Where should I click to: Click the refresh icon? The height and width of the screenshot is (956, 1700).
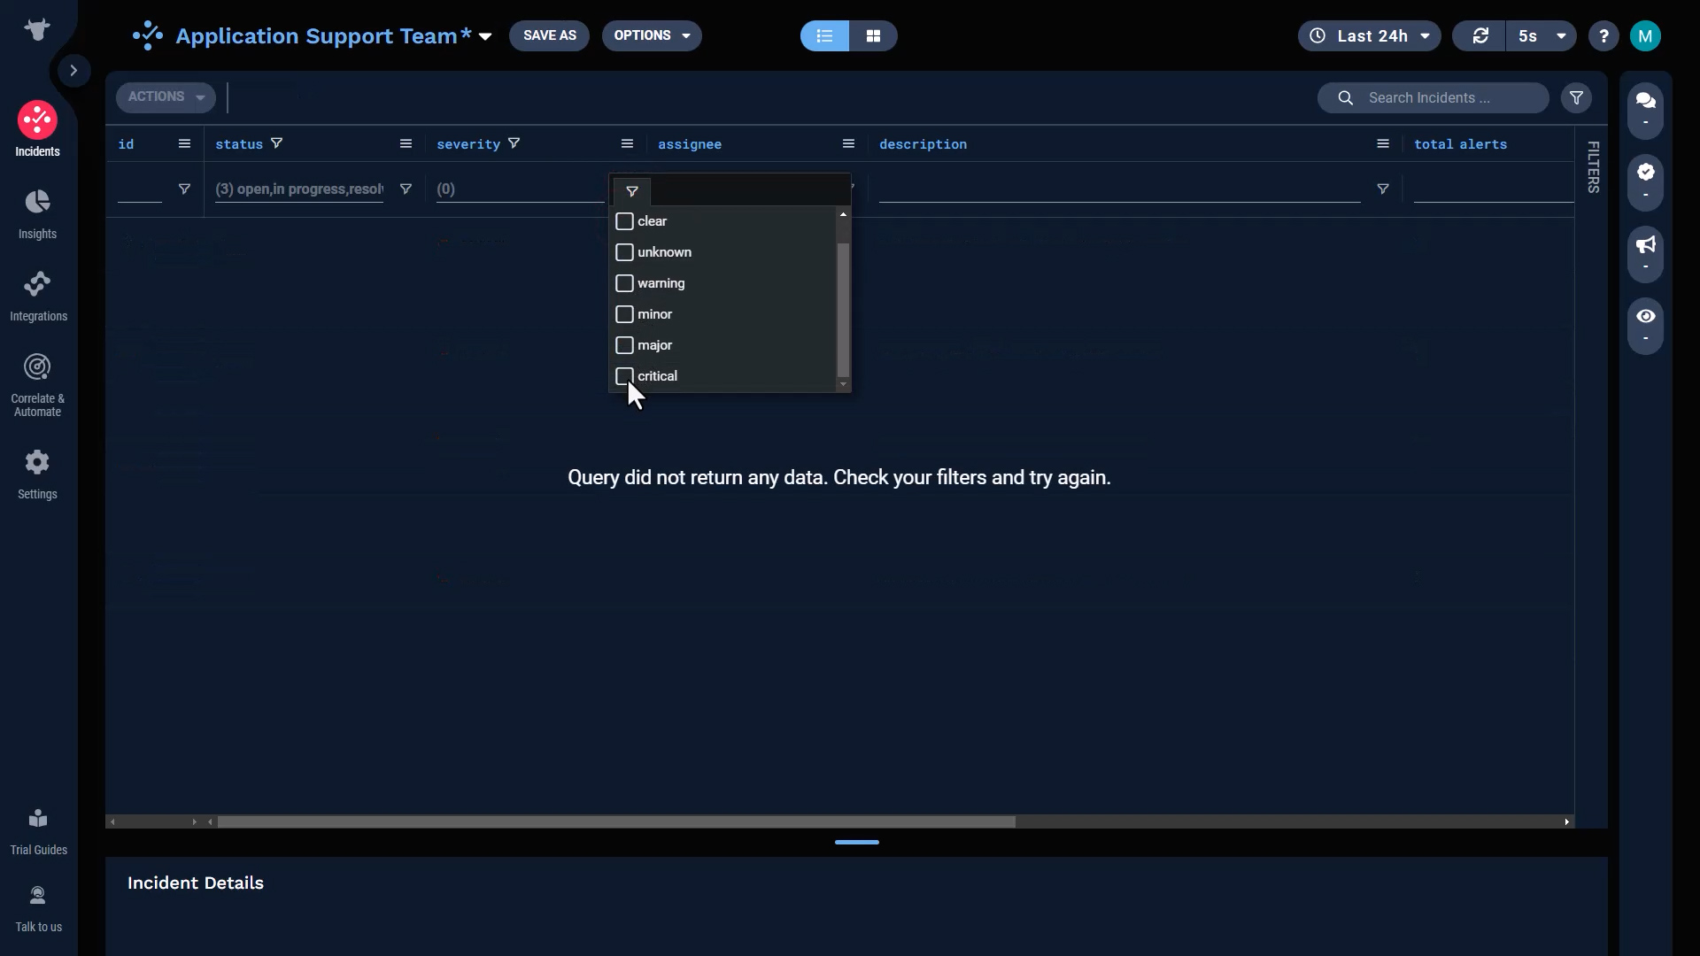(x=1480, y=35)
